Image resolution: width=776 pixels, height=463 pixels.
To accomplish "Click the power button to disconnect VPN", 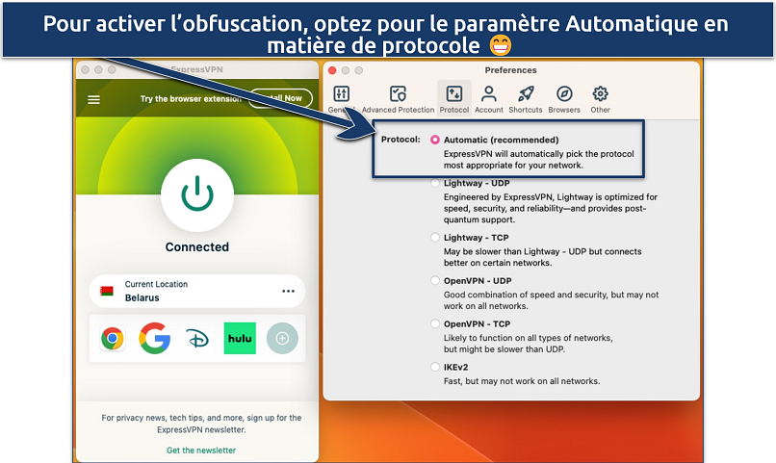I will point(196,193).
